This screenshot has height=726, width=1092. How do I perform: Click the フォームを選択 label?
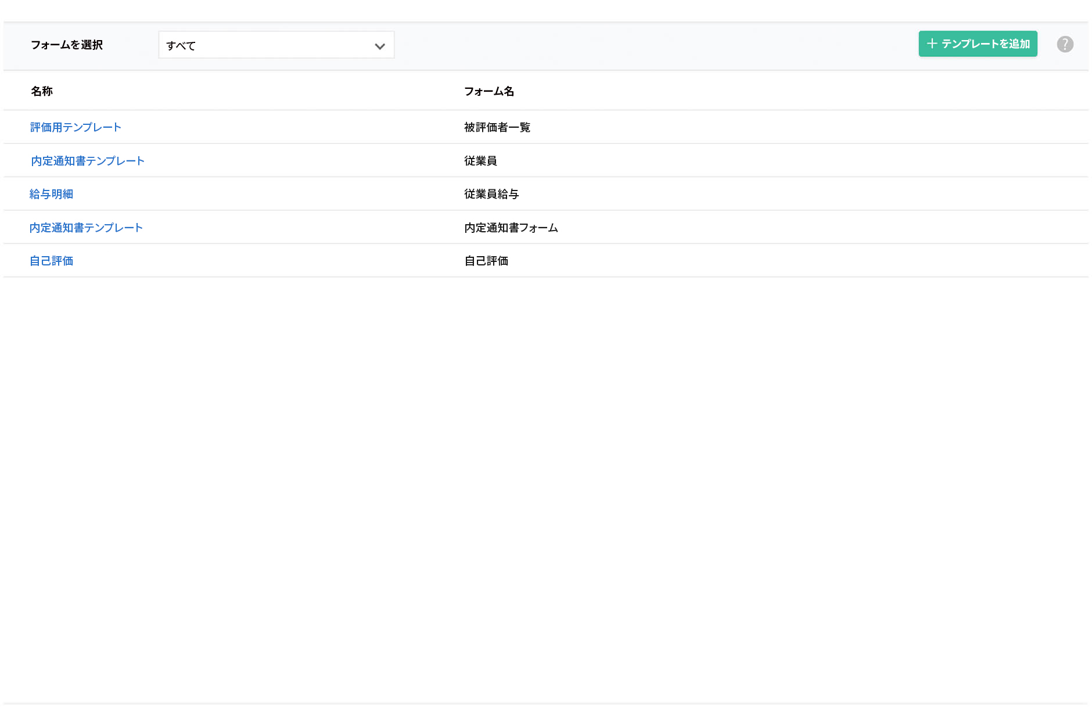(x=67, y=45)
